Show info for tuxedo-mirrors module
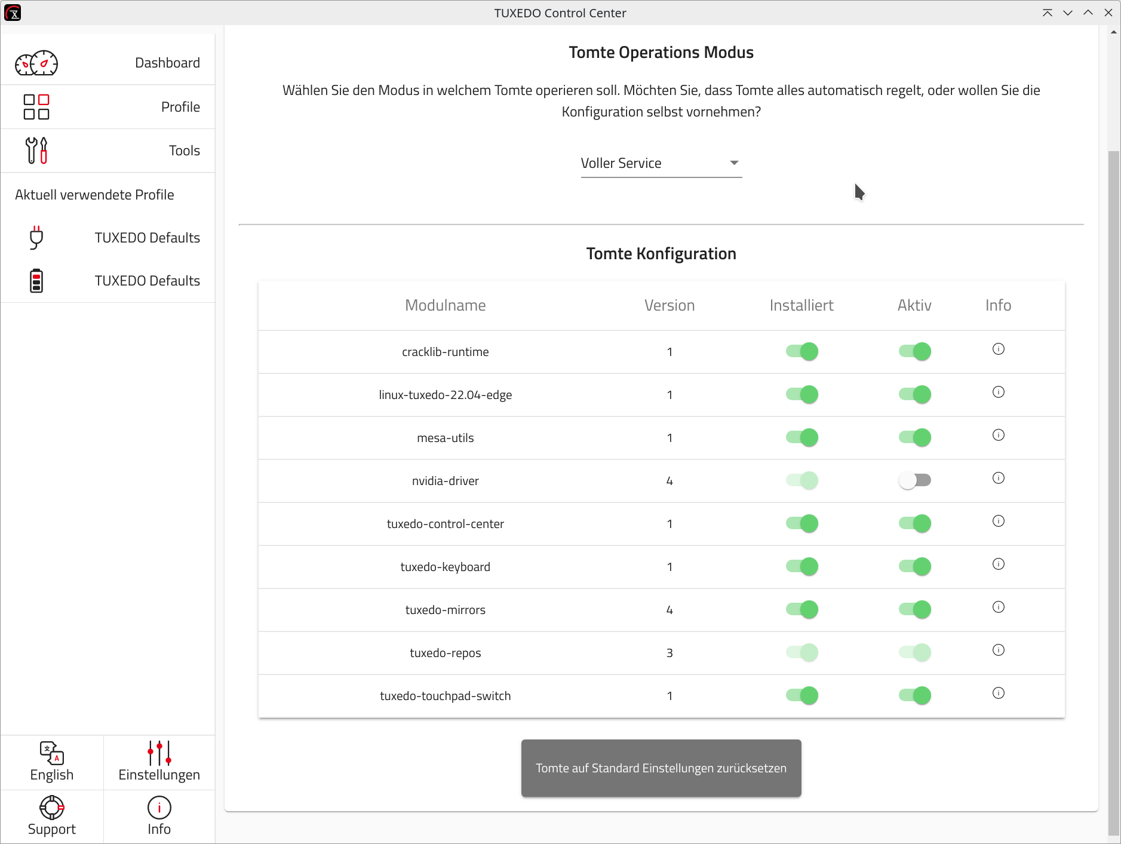 click(999, 607)
